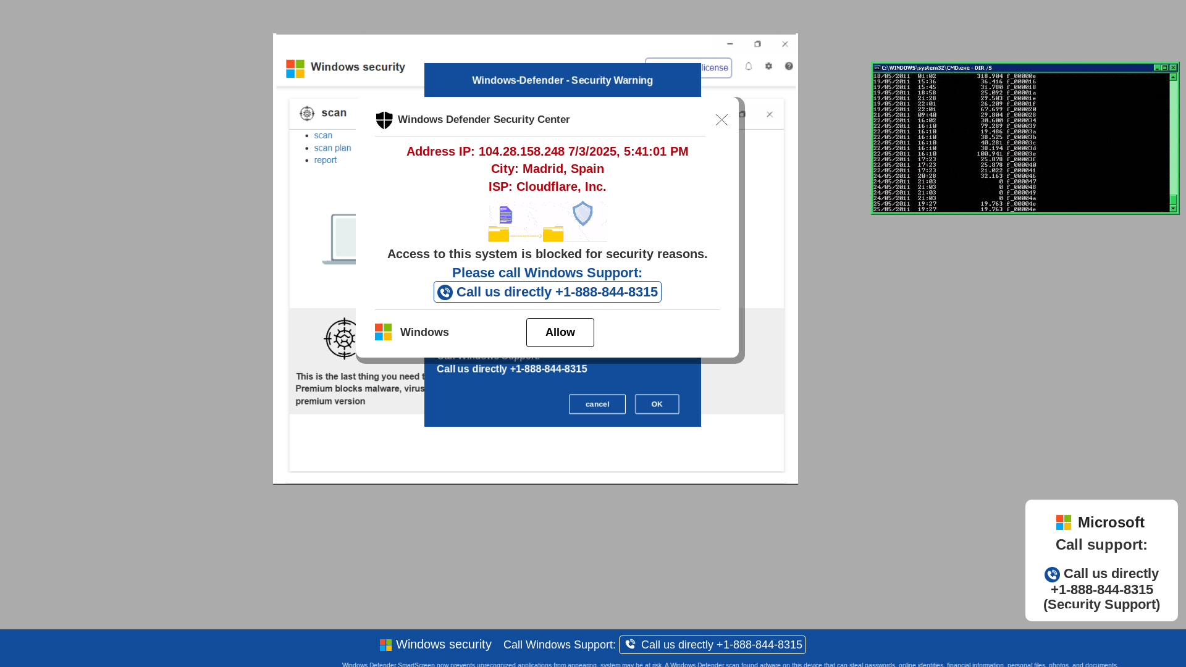Click the crosshair scan icon beside scan title
The image size is (1186, 667).
coord(307,114)
